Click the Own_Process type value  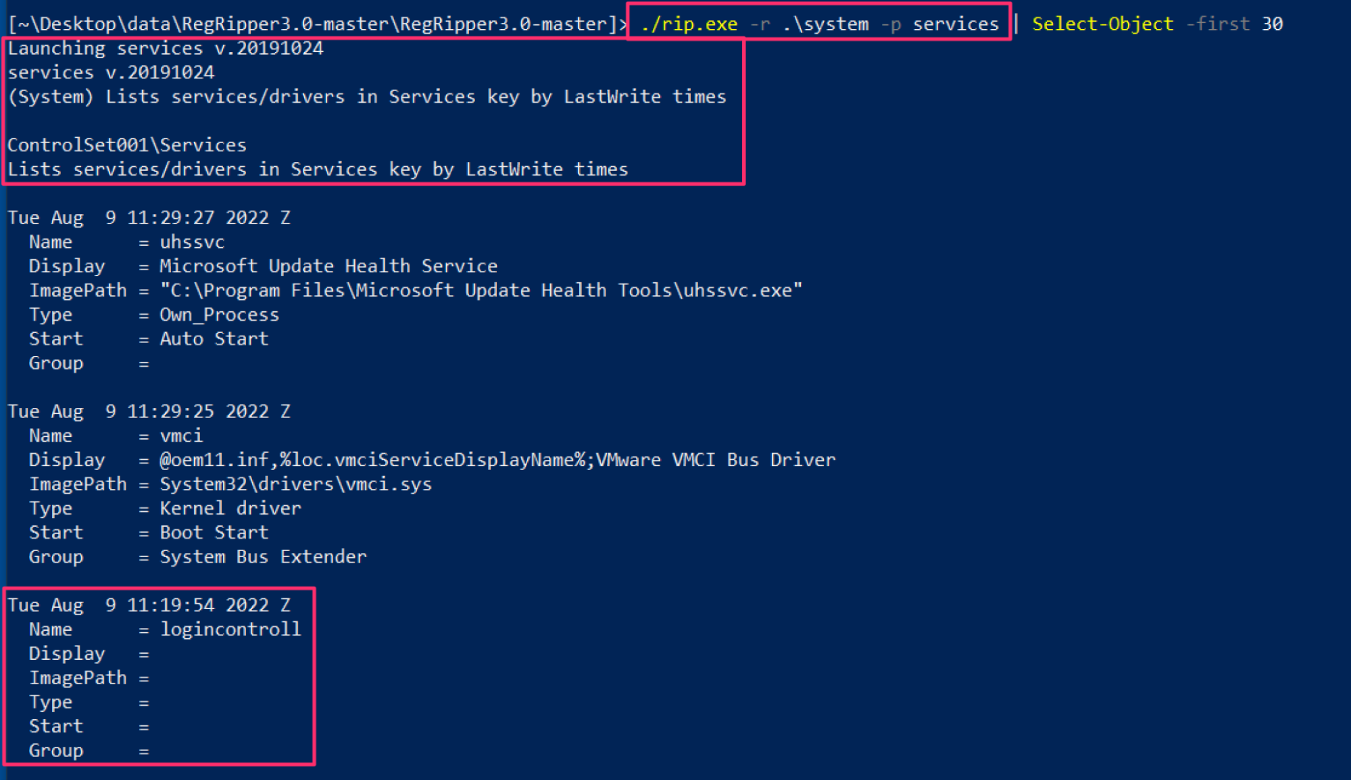click(x=219, y=315)
